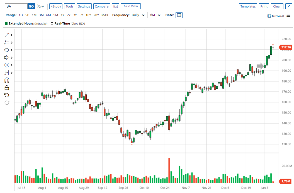Switch range to 10Y
Image resolution: width=294 pixels, height=193 pixels.
click(88, 15)
